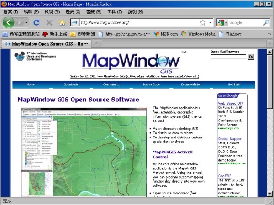Open the 檢視 (View) menu
The width and height of the screenshot is (274, 205).
(52, 12)
